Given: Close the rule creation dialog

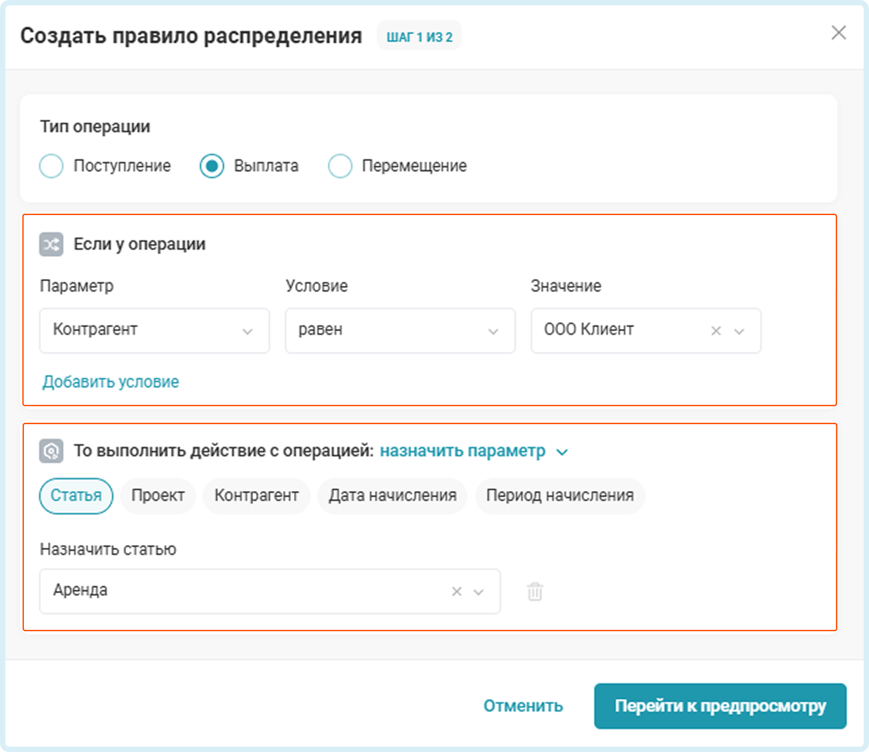Looking at the screenshot, I should [838, 33].
